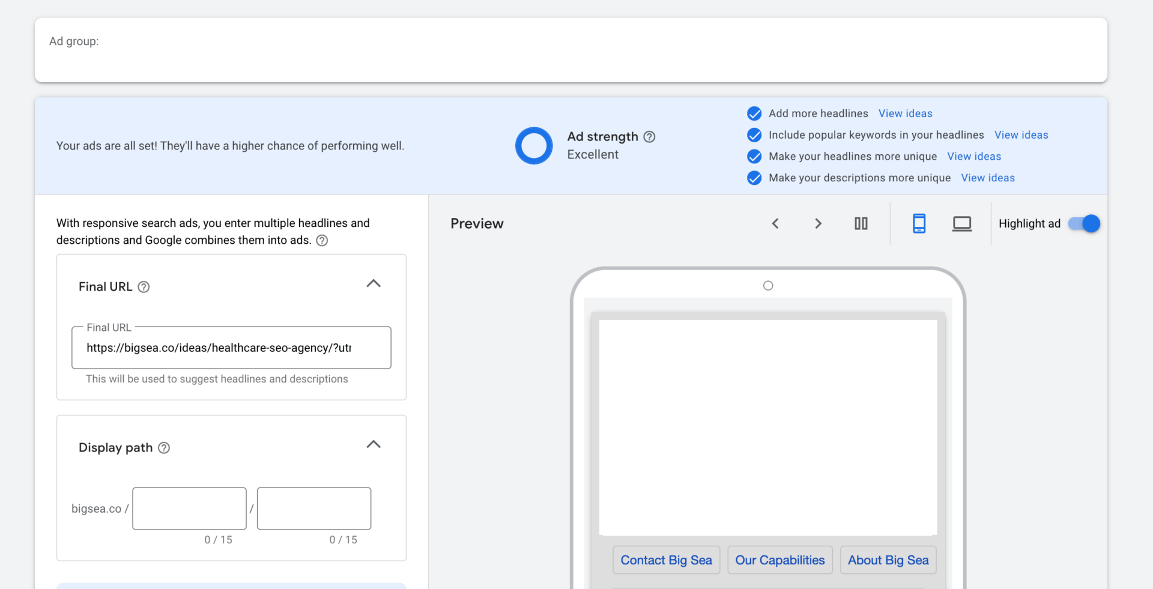Click the 'This will be used to suggest' hint
Screen dimensions: 1153x589
pyautogui.click(x=217, y=379)
